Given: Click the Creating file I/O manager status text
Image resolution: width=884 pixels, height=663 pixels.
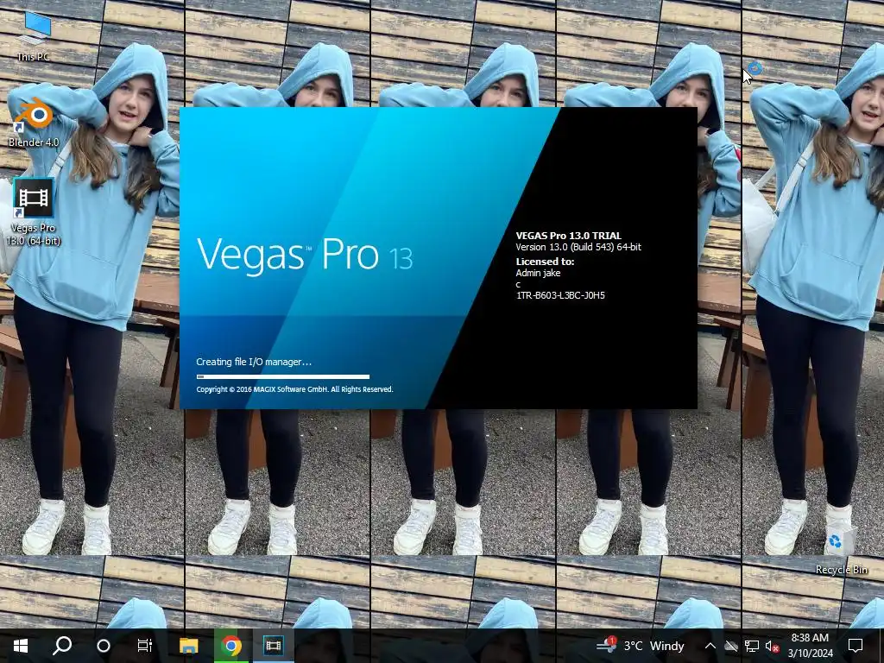Looking at the screenshot, I should [254, 362].
